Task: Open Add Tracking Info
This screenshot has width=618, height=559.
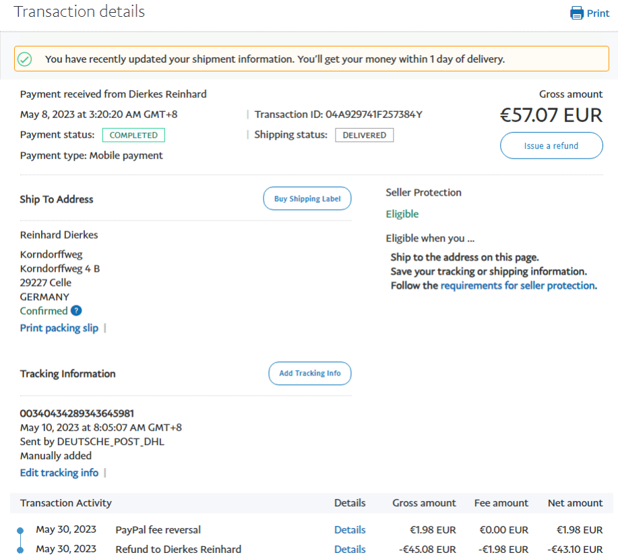Action: [x=309, y=374]
